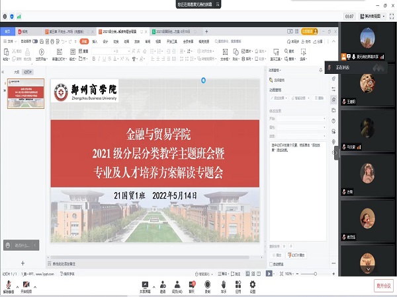Select the 插入 ribbon tab
Screen dimensions: 397x297
(95, 41)
